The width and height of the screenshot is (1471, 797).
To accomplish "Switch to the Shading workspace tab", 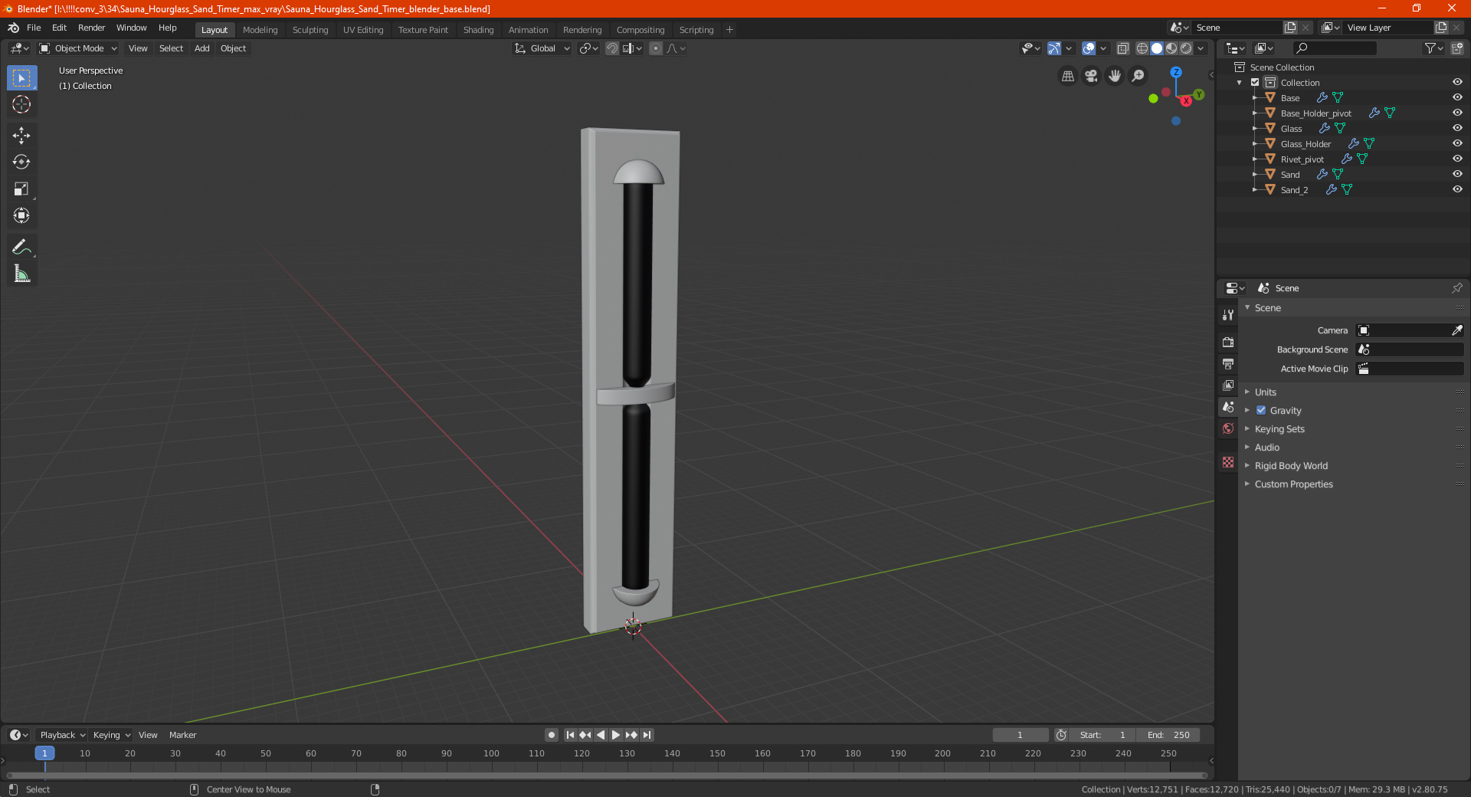I will click(x=478, y=30).
